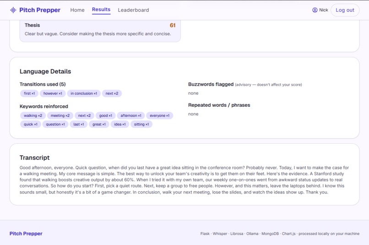The width and height of the screenshot is (369, 245).
Task: Select the 'next ×2' keyword chip
Action: coord(84,115)
